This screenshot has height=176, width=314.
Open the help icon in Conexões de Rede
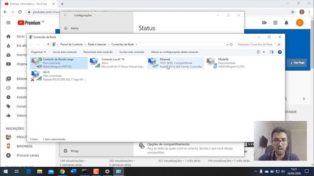point(280,52)
